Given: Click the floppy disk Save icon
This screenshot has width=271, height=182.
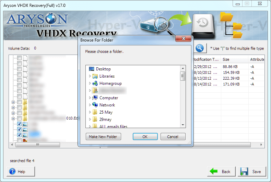Looking at the screenshot, I should click(x=244, y=171).
